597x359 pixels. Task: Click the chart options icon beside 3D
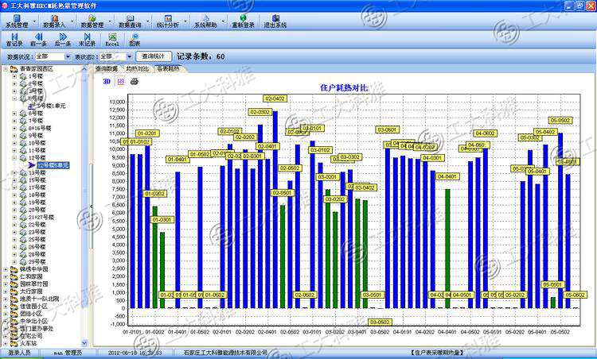[121, 81]
